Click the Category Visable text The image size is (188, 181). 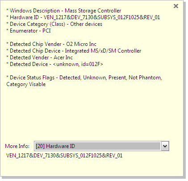26,84
